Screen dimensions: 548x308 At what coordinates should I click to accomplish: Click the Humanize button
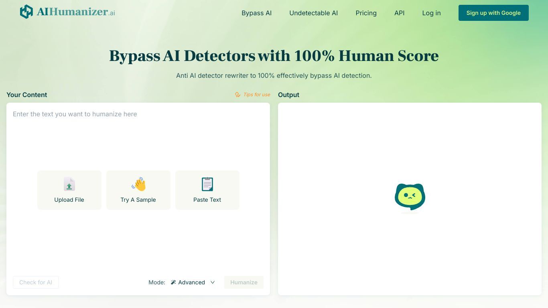[x=244, y=282]
